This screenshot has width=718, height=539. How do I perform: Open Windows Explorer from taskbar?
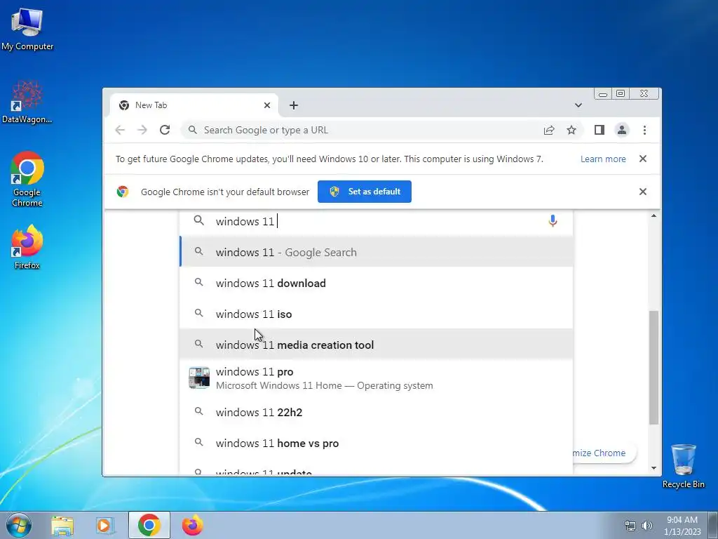pos(62,525)
